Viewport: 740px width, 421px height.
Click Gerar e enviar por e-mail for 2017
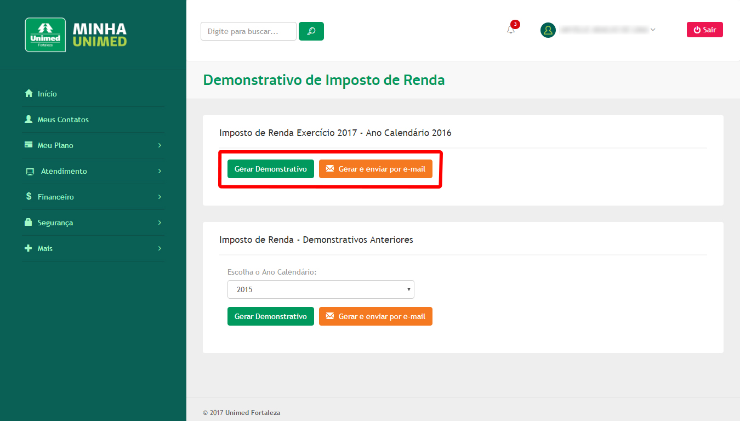pos(375,169)
